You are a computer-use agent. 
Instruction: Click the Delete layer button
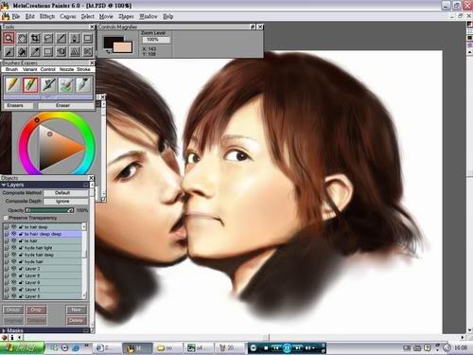pos(77,320)
